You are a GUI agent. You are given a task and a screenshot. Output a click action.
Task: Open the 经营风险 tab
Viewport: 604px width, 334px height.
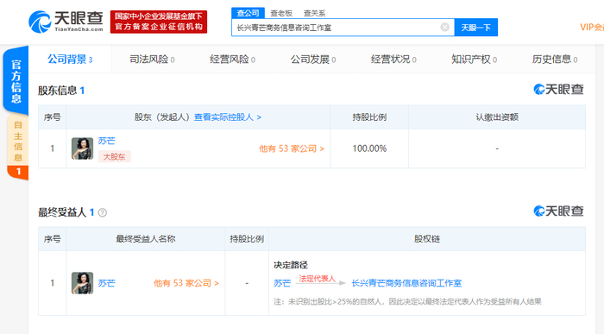tap(233, 60)
